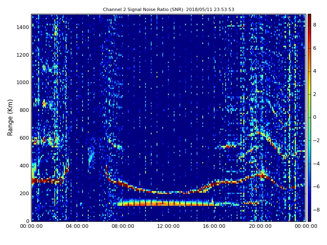The width and height of the screenshot is (327, 245).
Task: Click the 08:00:00 time axis label
Action: coord(123,226)
